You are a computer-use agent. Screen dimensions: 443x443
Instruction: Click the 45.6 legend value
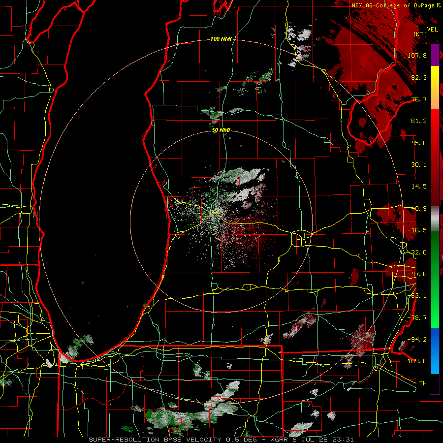(x=419, y=143)
